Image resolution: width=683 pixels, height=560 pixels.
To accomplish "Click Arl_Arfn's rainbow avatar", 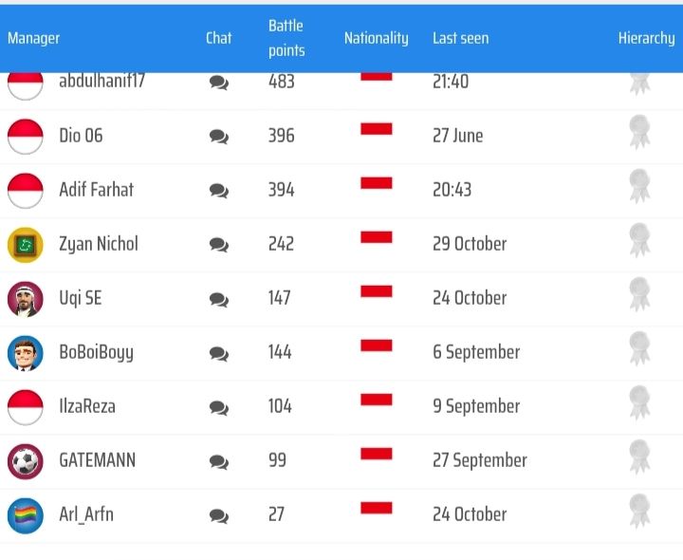I will tap(26, 515).
